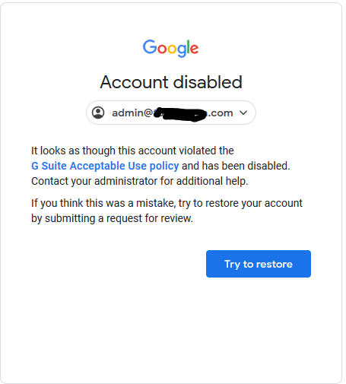Click the blue capital G in the logo
The width and height of the screenshot is (346, 384).
[150, 46]
